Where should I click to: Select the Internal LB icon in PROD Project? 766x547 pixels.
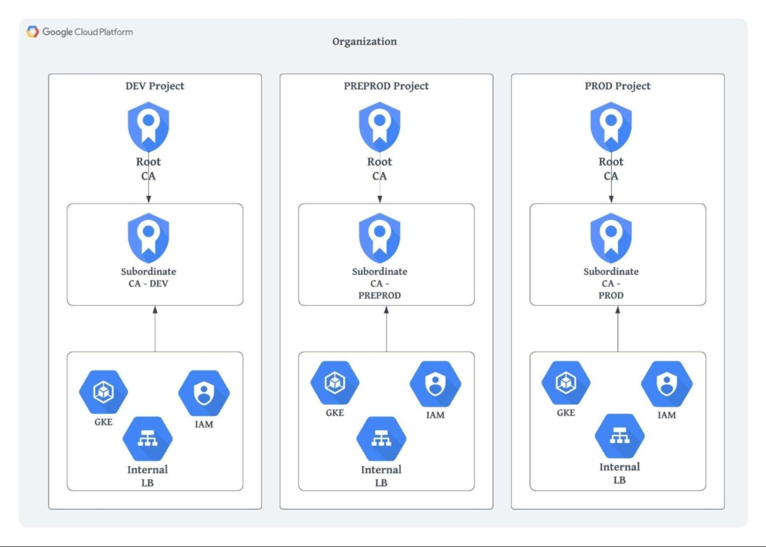[619, 436]
